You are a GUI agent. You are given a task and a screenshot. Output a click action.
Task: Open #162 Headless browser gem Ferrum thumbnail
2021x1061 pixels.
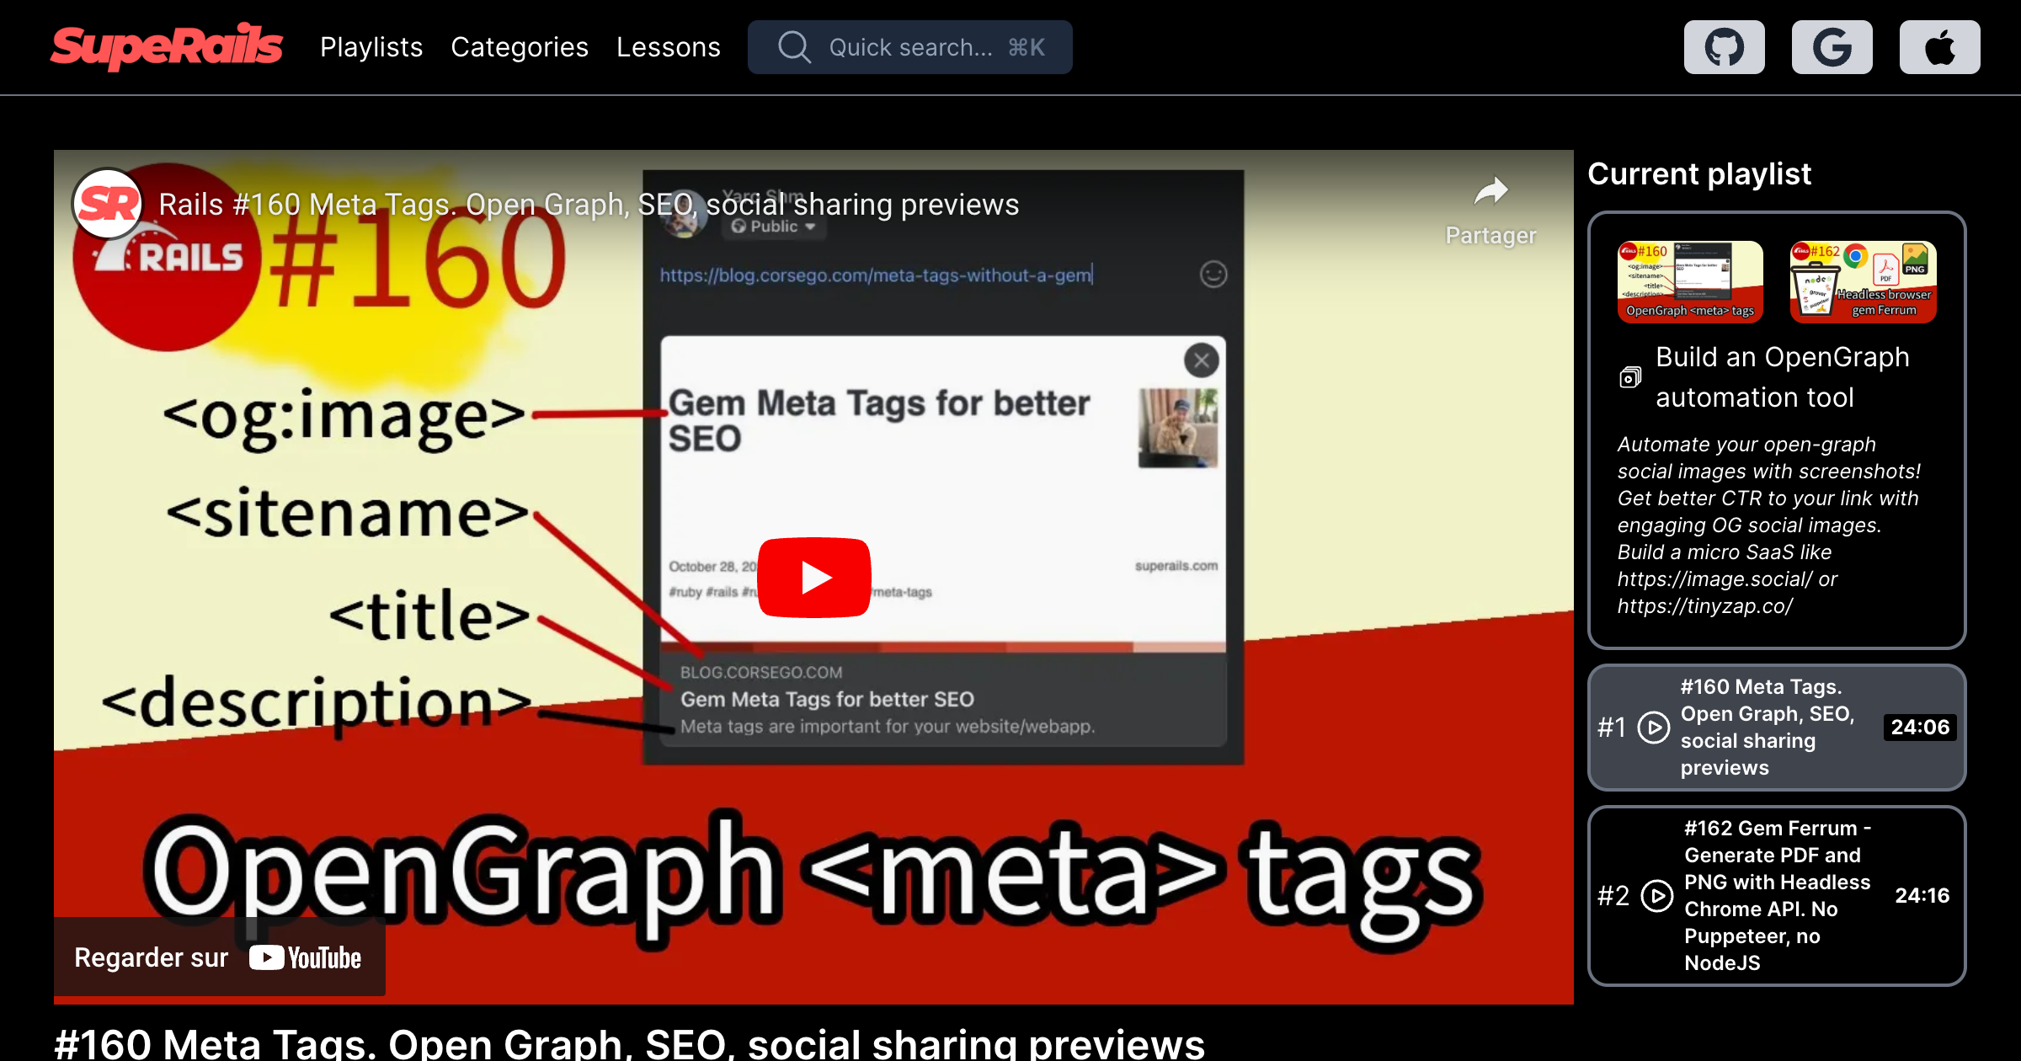point(1863,281)
